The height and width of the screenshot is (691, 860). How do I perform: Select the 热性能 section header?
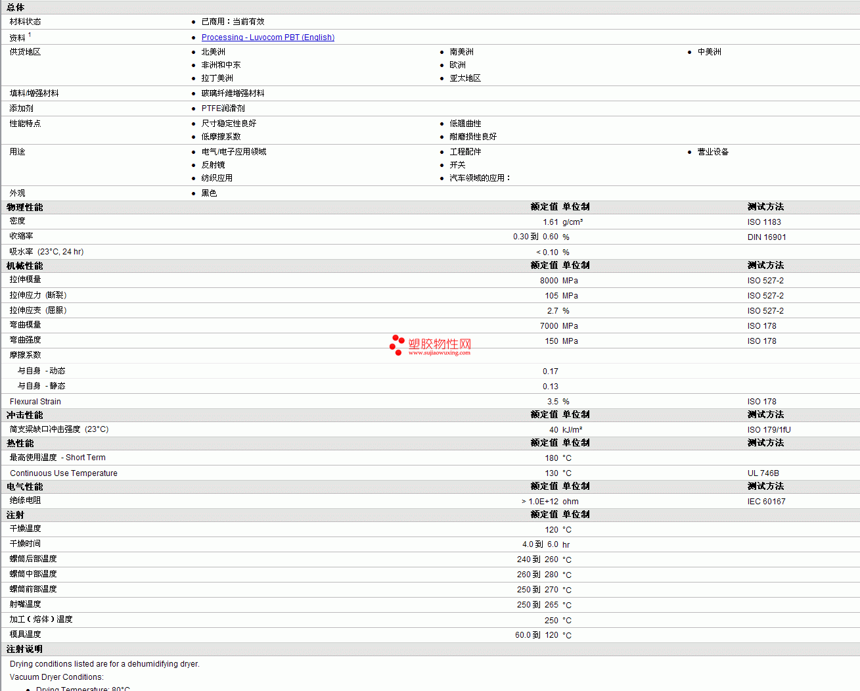(20, 443)
